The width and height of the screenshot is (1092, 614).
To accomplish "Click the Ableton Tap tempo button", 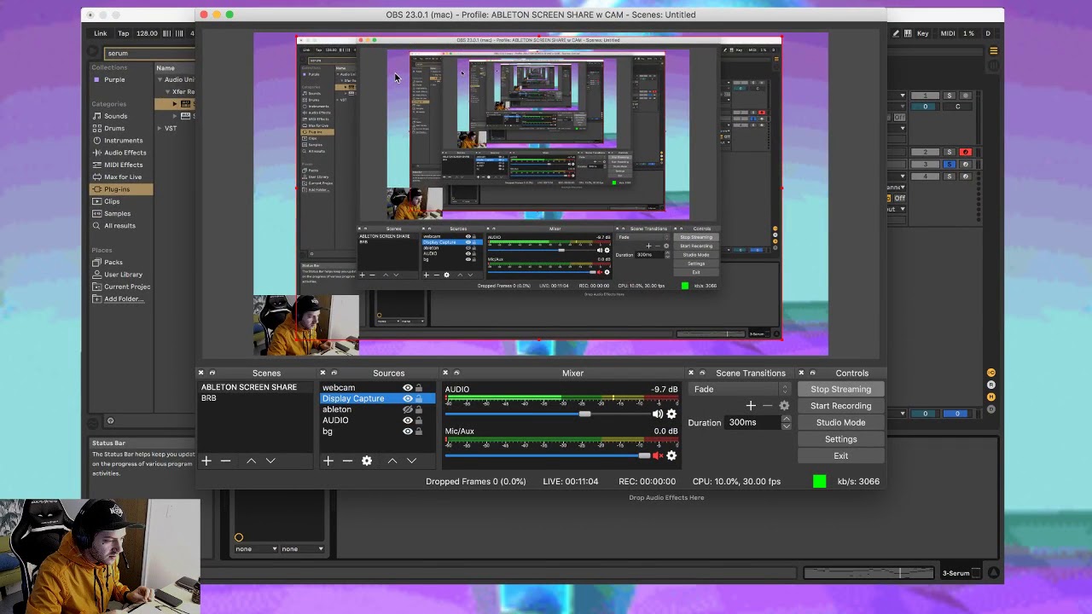I will 124,33.
